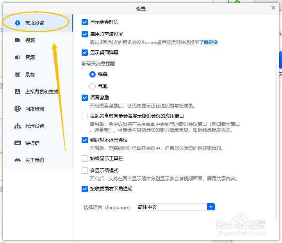Uncheck the 显示参会时长 checkbox
The height and width of the screenshot is (243, 282).
coord(85,22)
